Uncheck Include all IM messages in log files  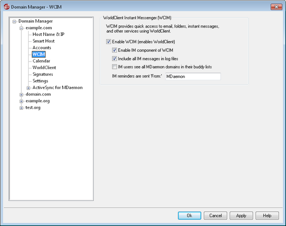pos(114,59)
